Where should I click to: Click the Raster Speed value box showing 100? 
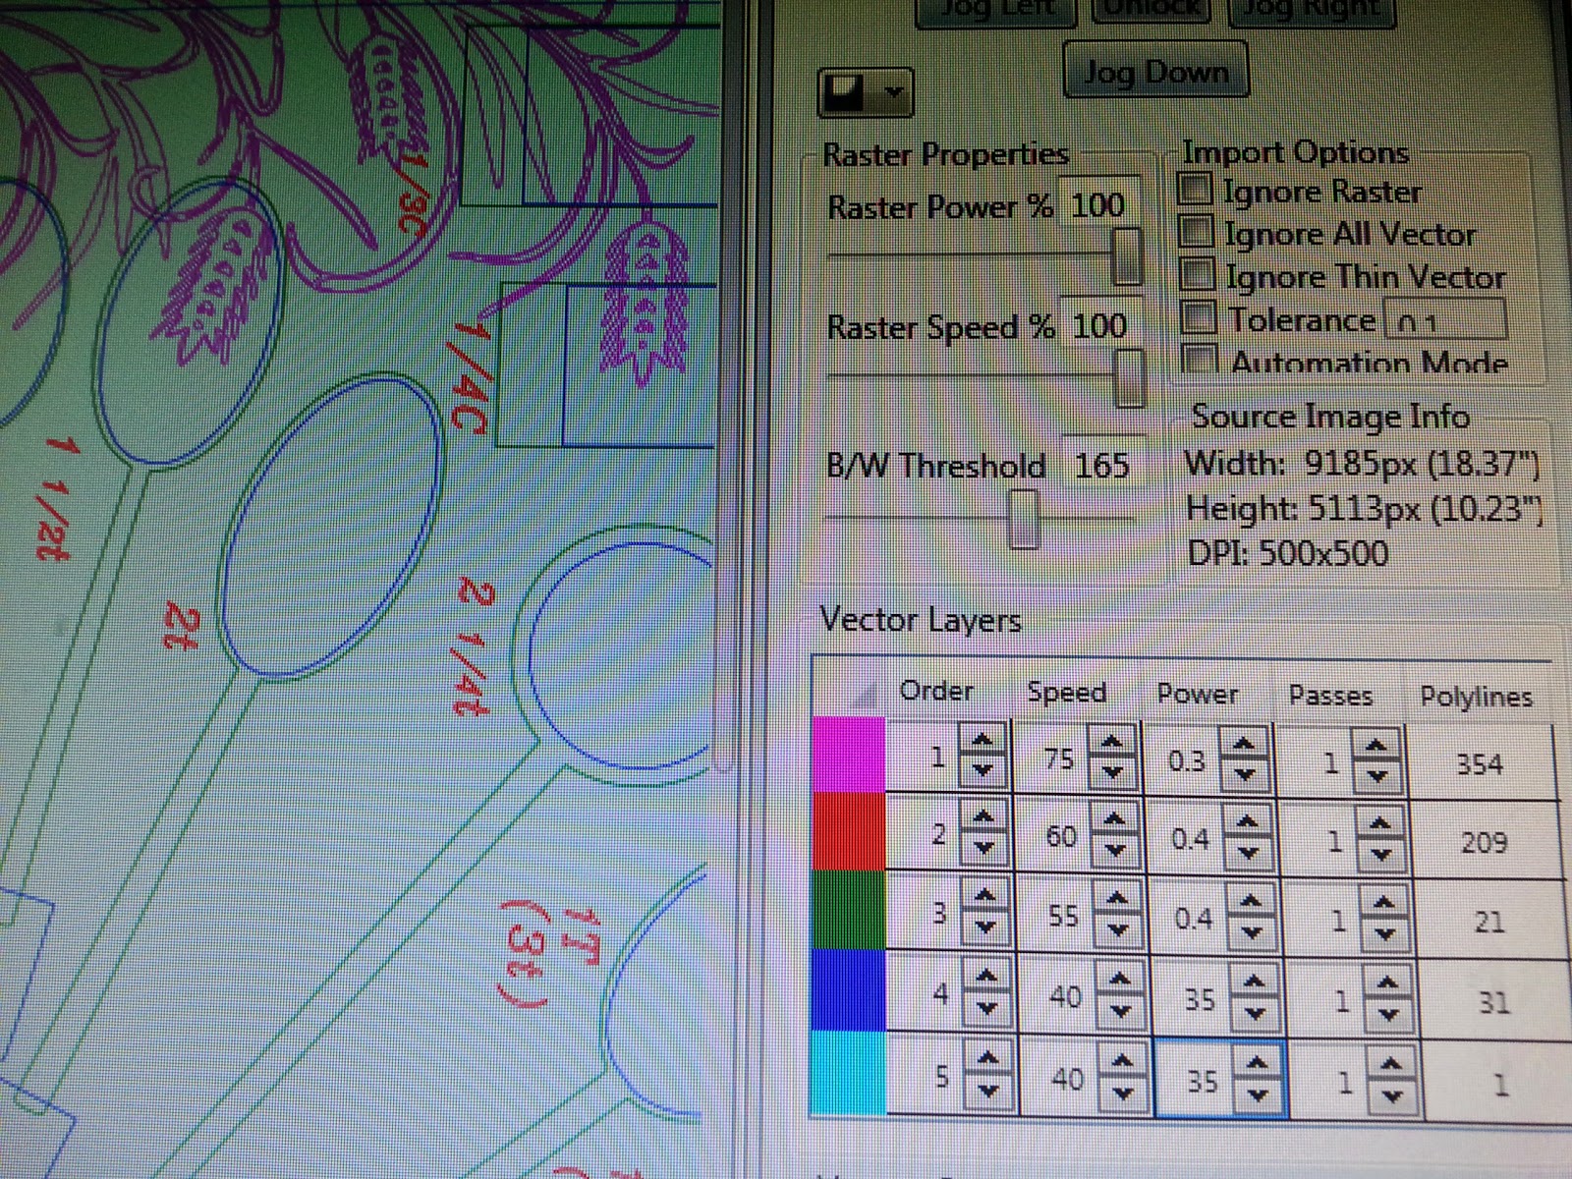[x=1098, y=325]
